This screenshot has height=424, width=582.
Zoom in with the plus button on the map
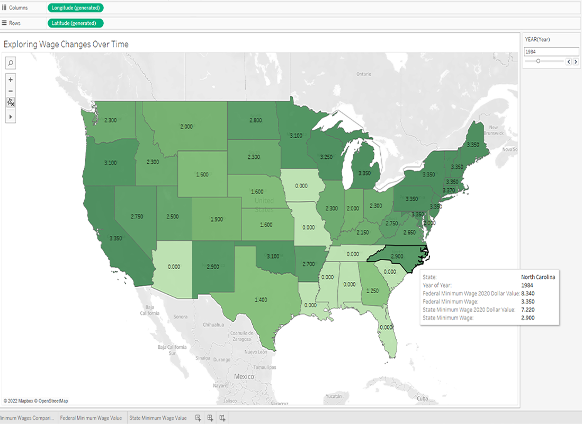[x=11, y=80]
